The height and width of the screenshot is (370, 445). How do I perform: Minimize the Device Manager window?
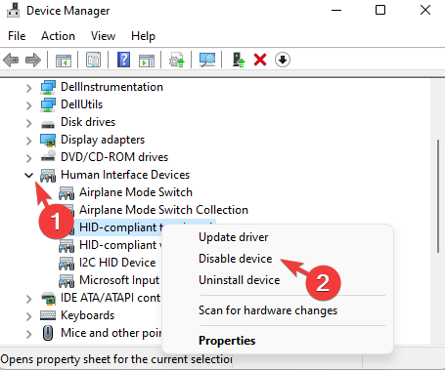336,10
